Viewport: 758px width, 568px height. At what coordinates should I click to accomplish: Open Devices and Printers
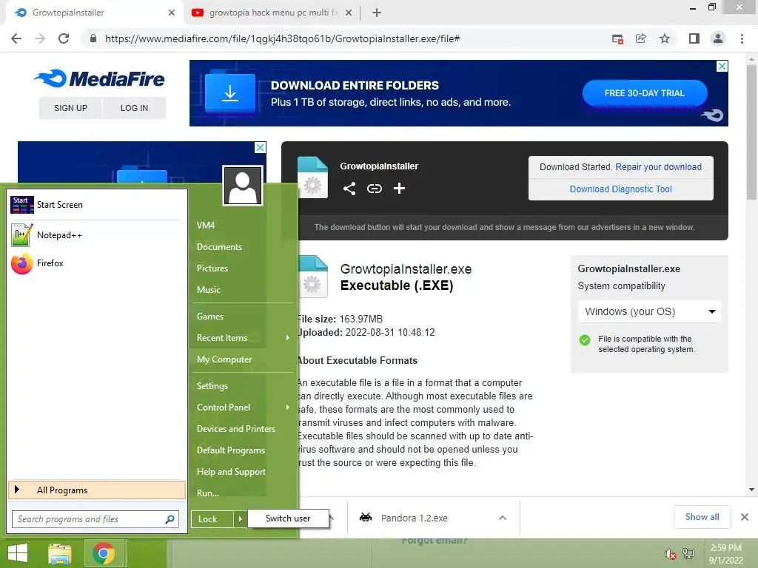[x=236, y=429]
